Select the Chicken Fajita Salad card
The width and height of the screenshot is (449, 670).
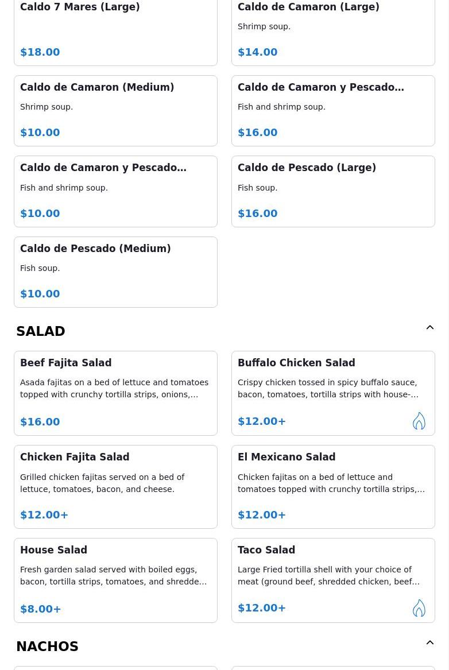(x=116, y=487)
